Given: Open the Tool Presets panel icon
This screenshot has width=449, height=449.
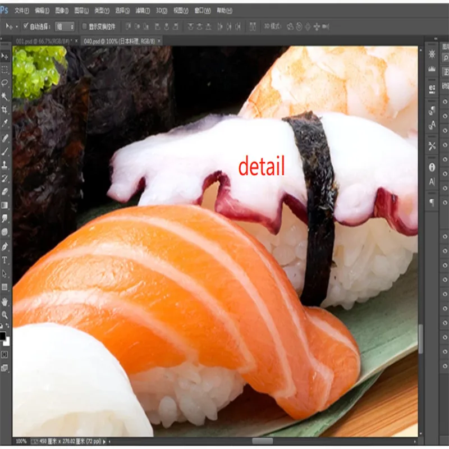Looking at the screenshot, I should (432, 146).
